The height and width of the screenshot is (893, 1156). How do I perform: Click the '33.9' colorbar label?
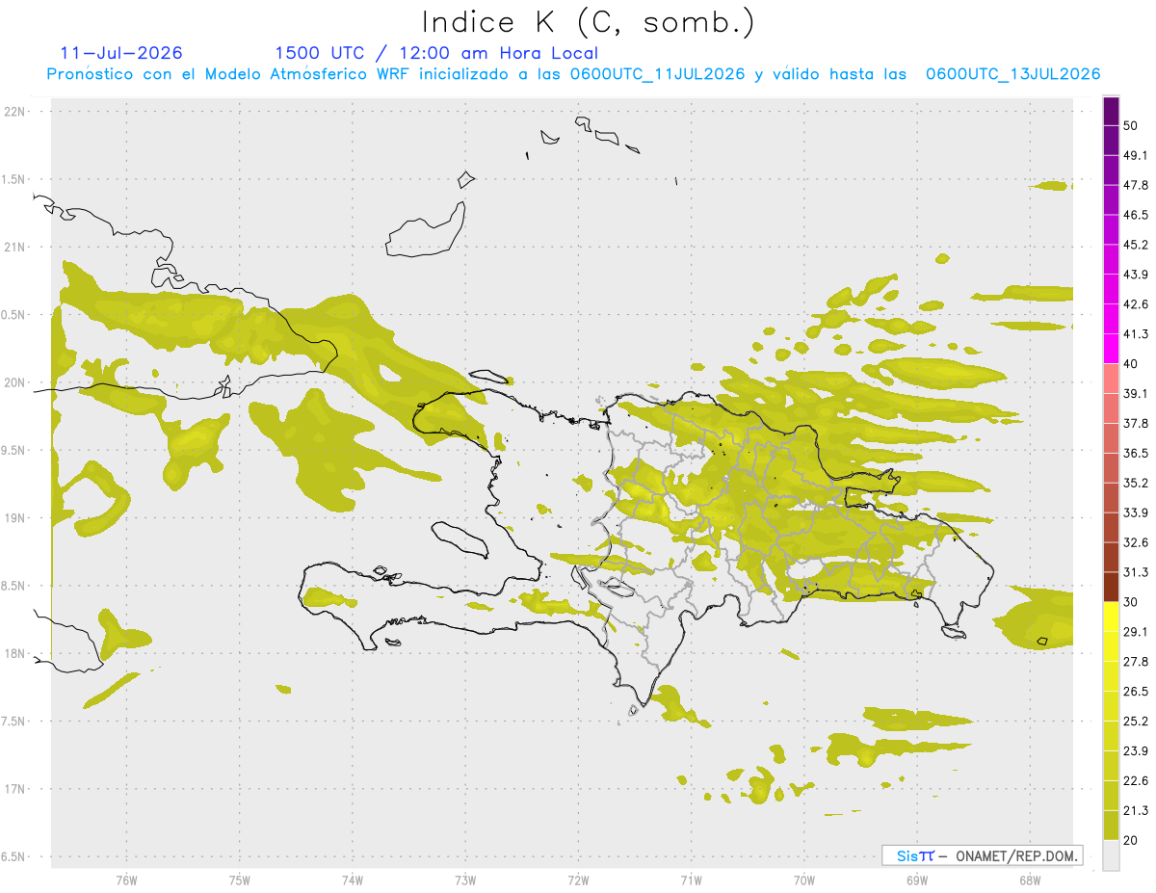tap(1136, 512)
